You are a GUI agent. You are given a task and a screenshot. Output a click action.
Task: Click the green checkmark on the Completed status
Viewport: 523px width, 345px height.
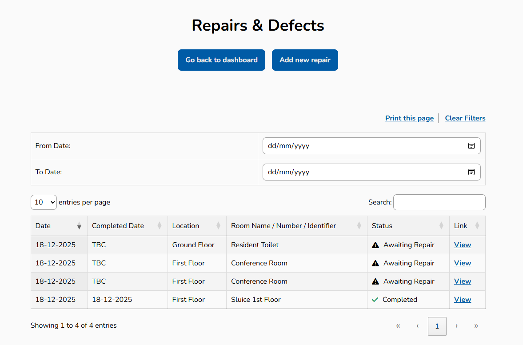point(375,299)
